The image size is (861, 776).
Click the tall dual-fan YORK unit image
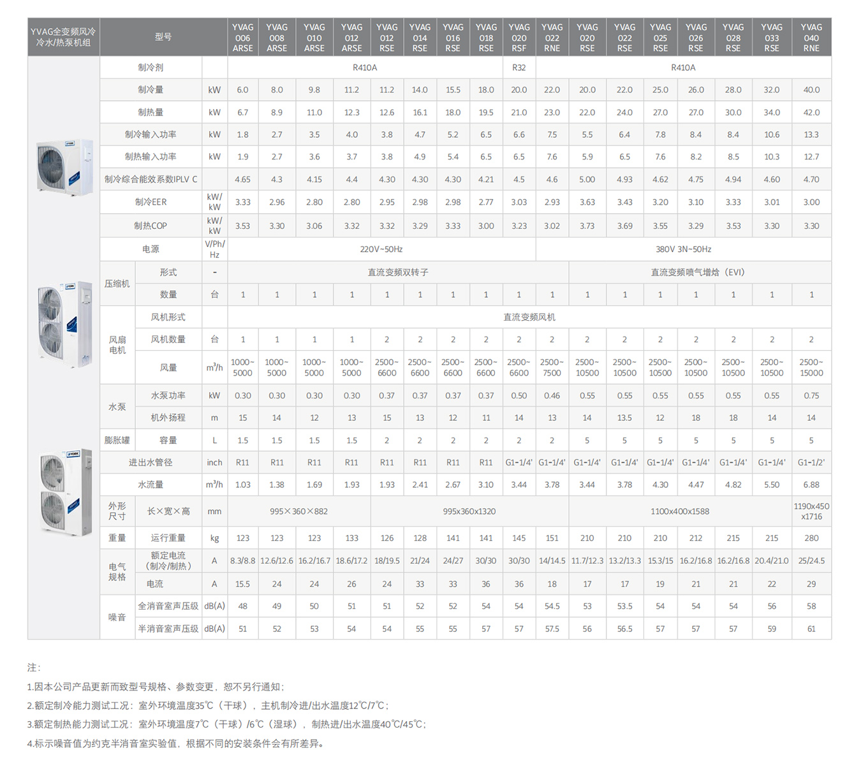tap(64, 325)
